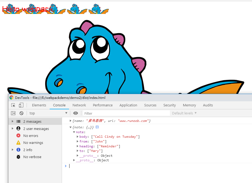
Task: Expand the from array property
Action: (78, 141)
